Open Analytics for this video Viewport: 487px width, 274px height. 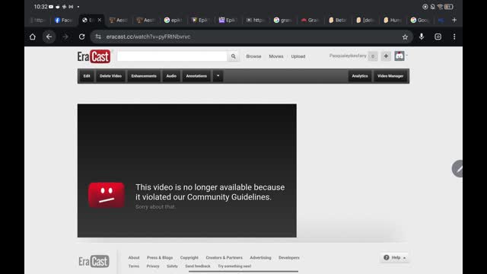360,76
